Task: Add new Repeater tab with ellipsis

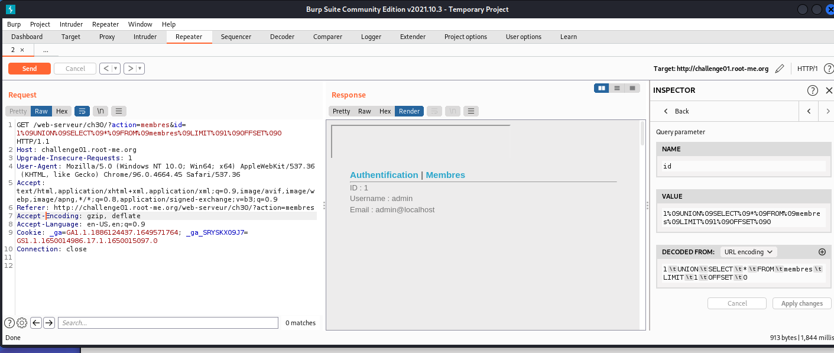Action: (x=46, y=50)
